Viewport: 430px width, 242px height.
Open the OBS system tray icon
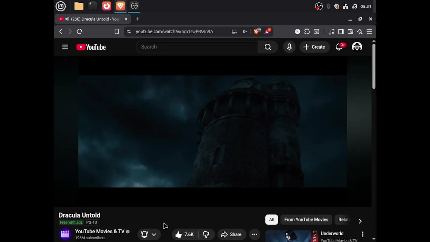pos(319,6)
